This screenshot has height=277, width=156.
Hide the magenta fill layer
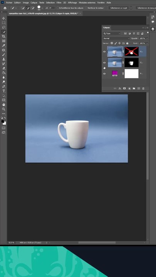coord(104,73)
